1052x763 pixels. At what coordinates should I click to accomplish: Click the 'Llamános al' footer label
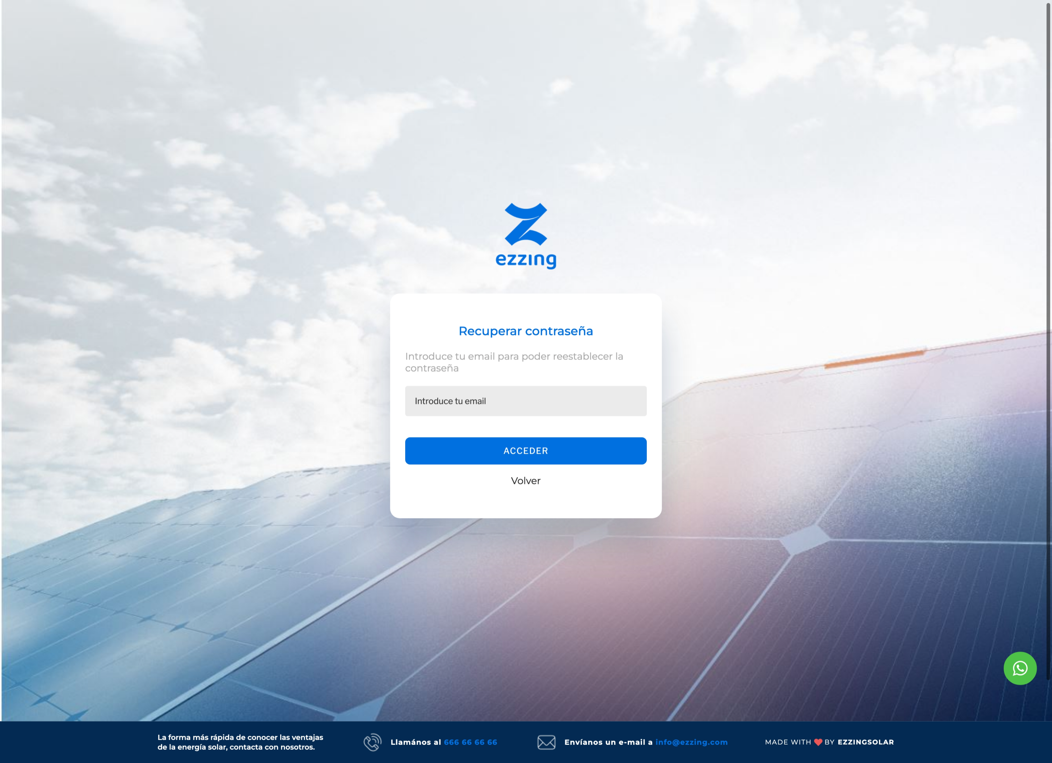(416, 742)
